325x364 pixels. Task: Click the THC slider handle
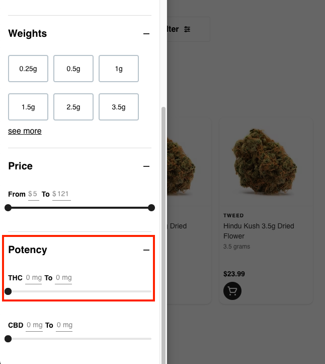coord(8,291)
